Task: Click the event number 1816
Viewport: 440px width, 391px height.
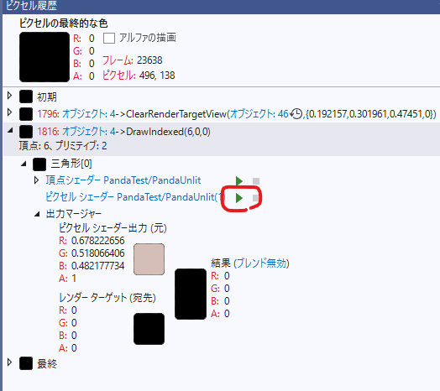Action: coord(48,132)
